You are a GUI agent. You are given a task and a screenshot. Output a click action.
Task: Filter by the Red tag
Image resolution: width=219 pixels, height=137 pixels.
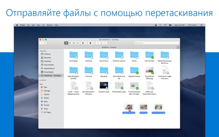point(44,87)
